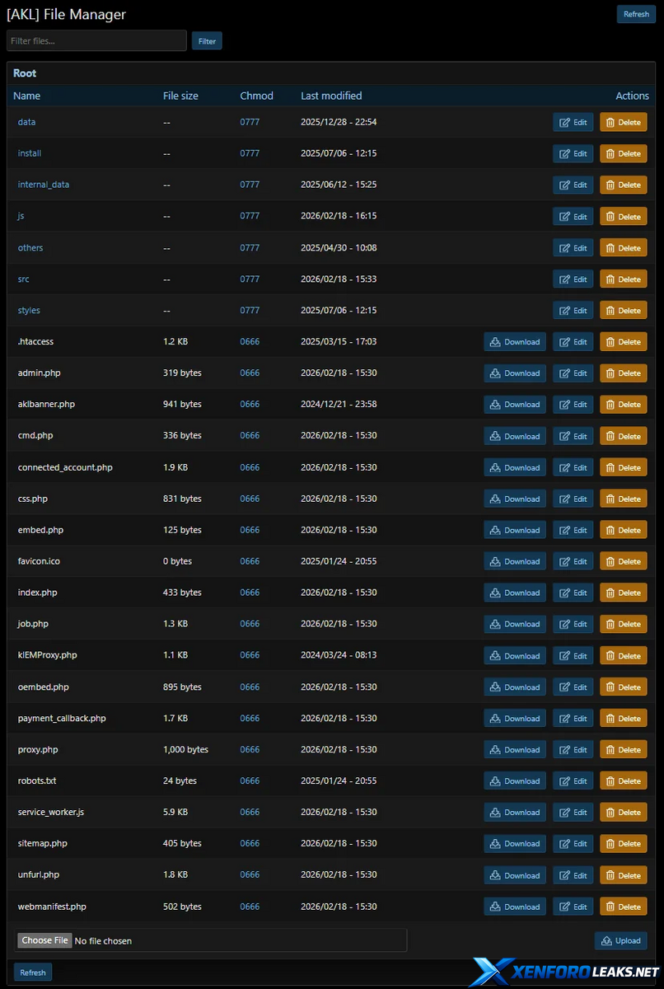Viewport: 664px width, 989px height.
Task: Open the styles folder
Action: (x=29, y=310)
